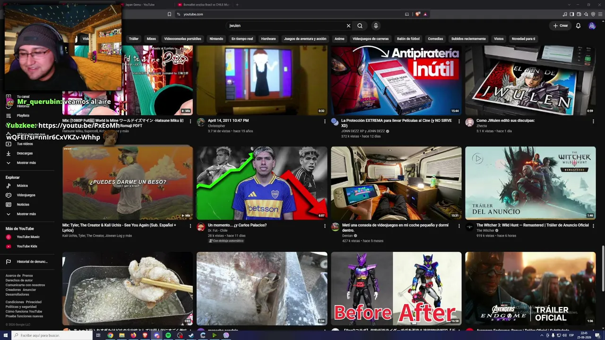The height and width of the screenshot is (340, 605).
Task: Click the magnifier search button
Action: 360,25
